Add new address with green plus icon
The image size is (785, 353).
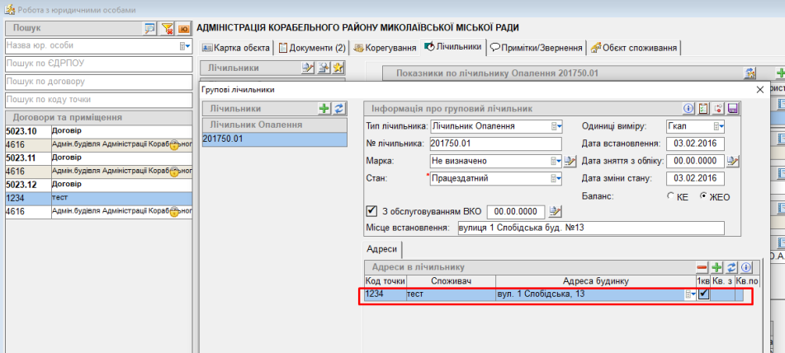point(717,267)
